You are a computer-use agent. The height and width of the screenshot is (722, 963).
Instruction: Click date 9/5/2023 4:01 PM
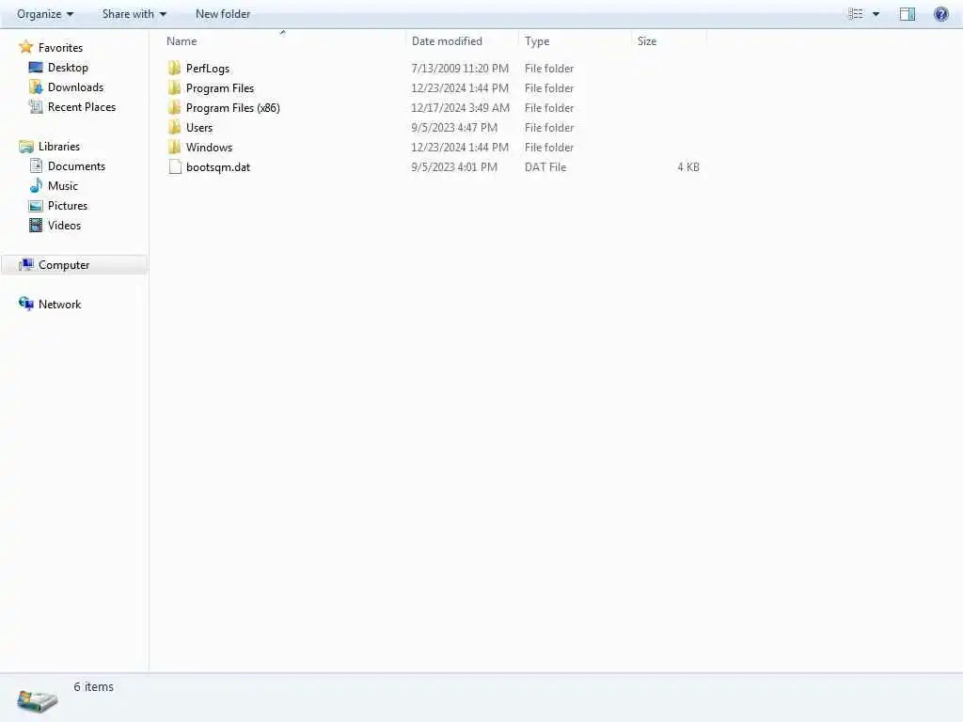454,167
